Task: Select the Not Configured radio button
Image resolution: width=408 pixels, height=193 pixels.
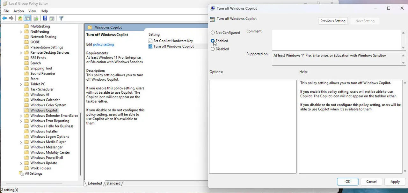Action: (213, 32)
